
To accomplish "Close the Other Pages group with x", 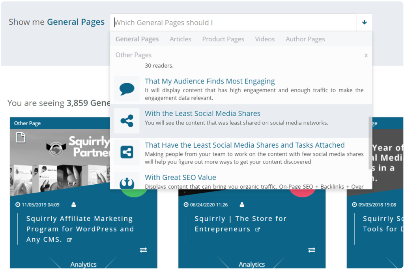I will [x=366, y=55].
